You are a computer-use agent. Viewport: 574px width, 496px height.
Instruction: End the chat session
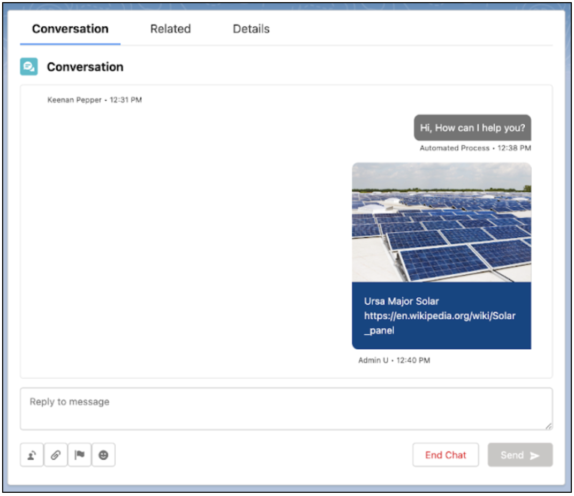pos(445,455)
